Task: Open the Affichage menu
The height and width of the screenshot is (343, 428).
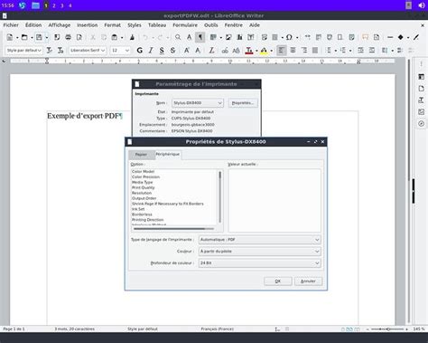Action: click(60, 25)
